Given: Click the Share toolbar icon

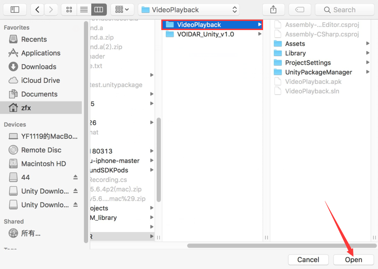Looking at the screenshot, I should tap(273, 10).
